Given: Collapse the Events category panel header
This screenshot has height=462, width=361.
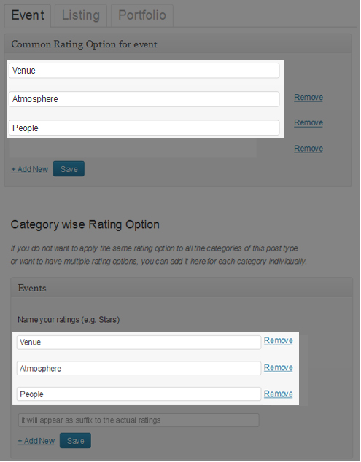Looking at the screenshot, I should 182,288.
